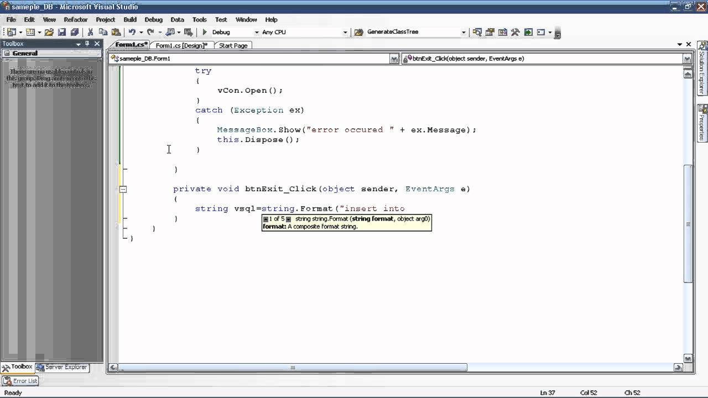Click the Start Page toolbar icon
708x398 pixels.
pos(528,32)
